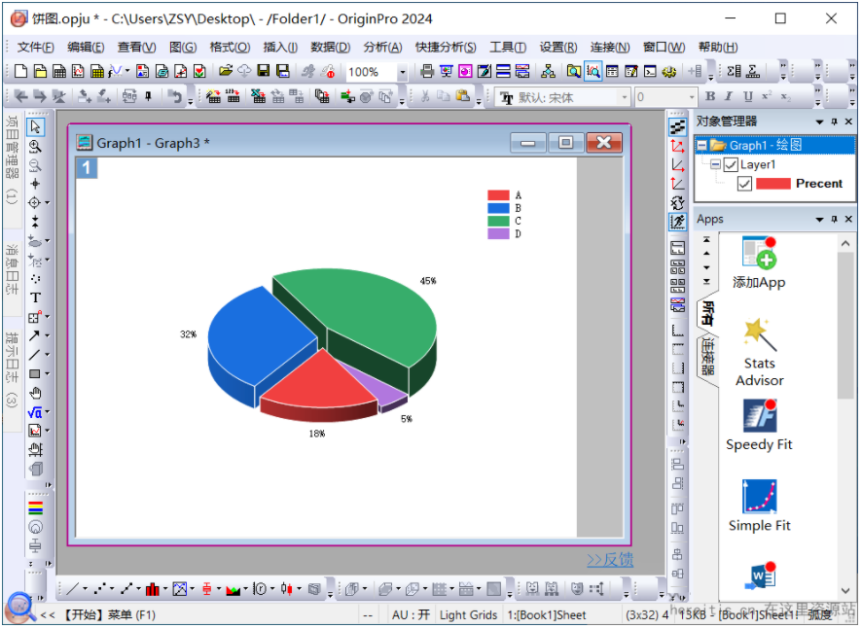Click the >>反馈 feedback link
The width and height of the screenshot is (862, 628).
click(x=610, y=560)
